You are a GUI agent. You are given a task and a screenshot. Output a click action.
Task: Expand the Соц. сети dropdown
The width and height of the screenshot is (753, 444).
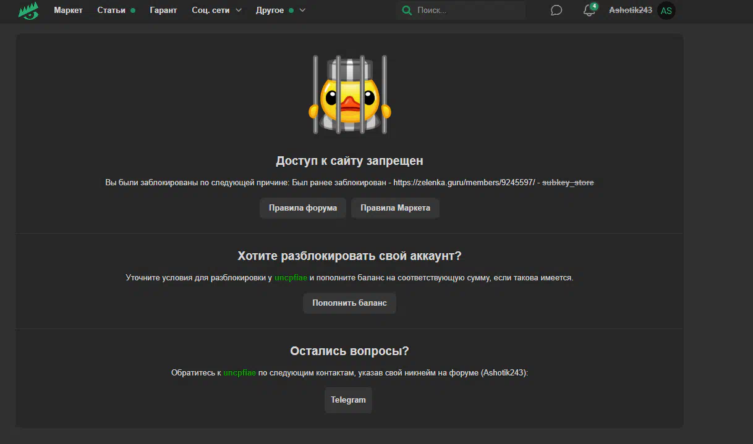click(217, 10)
